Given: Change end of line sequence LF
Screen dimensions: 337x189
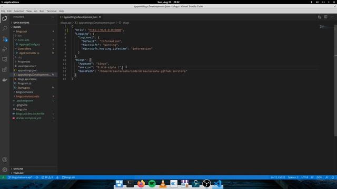Looking at the screenshot, I should pos(312,177).
